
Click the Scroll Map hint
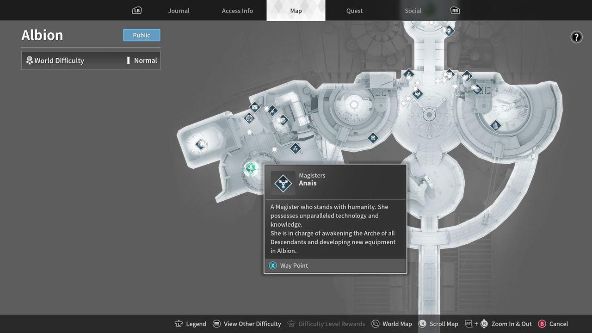pos(438,324)
